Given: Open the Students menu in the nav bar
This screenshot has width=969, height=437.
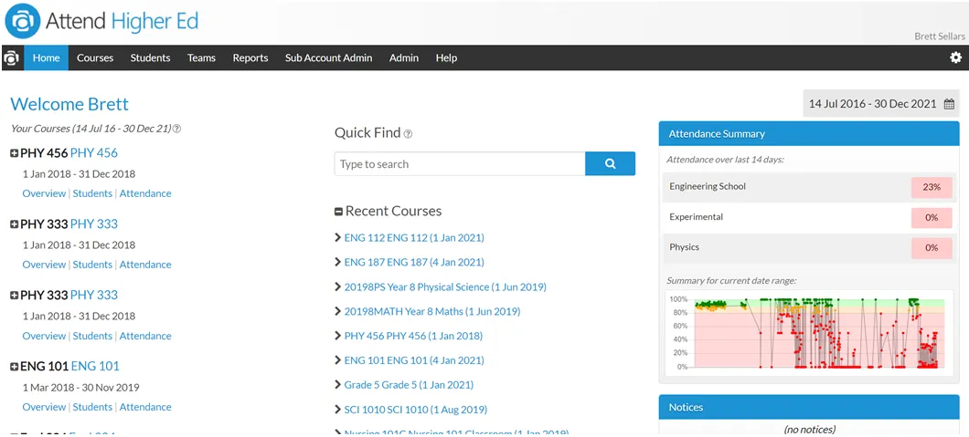Looking at the screenshot, I should coord(150,58).
